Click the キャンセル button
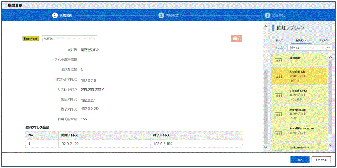Viewport: 337px width, 168px height. click(x=321, y=159)
